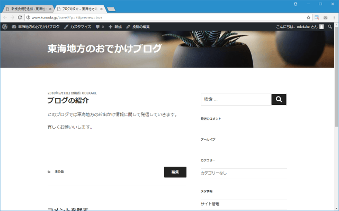Close the 新規投稿を追加 tab

(50, 9)
